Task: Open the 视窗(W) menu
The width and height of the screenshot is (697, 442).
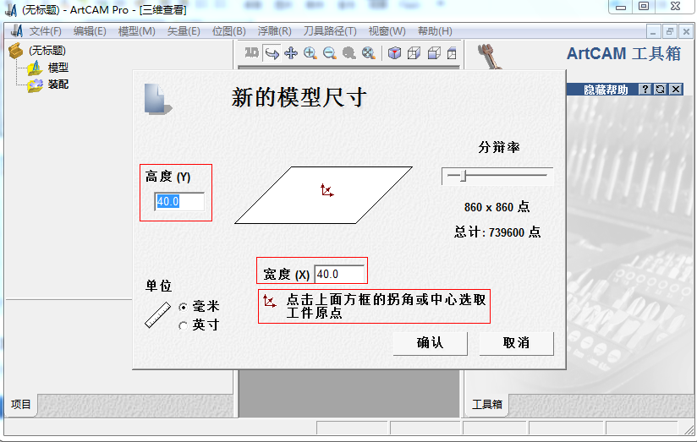Action: (x=387, y=31)
